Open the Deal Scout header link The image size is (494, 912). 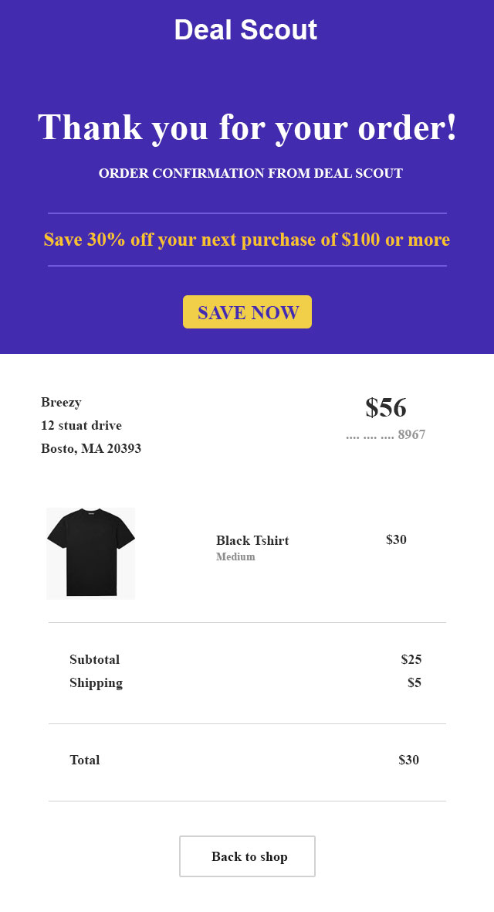click(247, 29)
